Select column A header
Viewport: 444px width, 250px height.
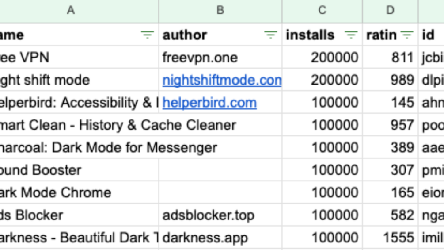(71, 11)
